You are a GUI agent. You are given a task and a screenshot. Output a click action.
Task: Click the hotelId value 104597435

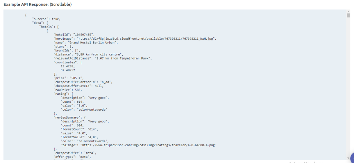click(84, 35)
